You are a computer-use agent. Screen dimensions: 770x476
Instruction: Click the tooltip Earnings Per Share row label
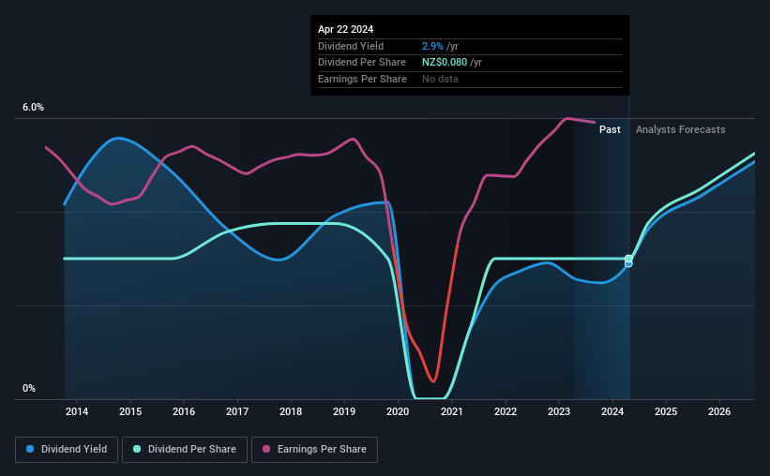tap(362, 79)
